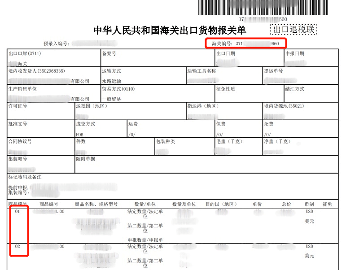The height and width of the screenshot is (270, 346).
Task: Click the 水路运输 value
Action: coord(111,81)
